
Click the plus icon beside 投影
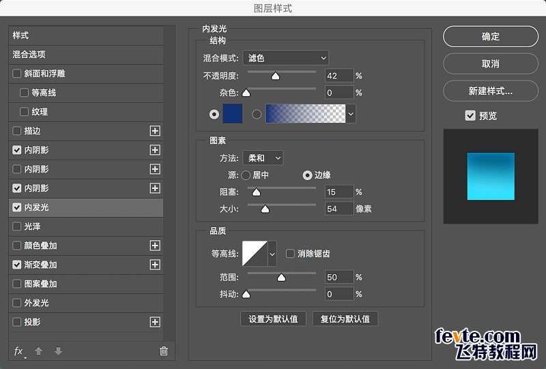[x=155, y=322]
